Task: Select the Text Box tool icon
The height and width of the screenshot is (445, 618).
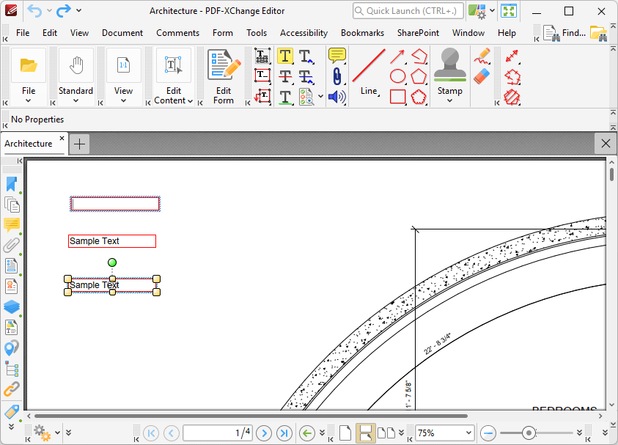Action: 262,76
